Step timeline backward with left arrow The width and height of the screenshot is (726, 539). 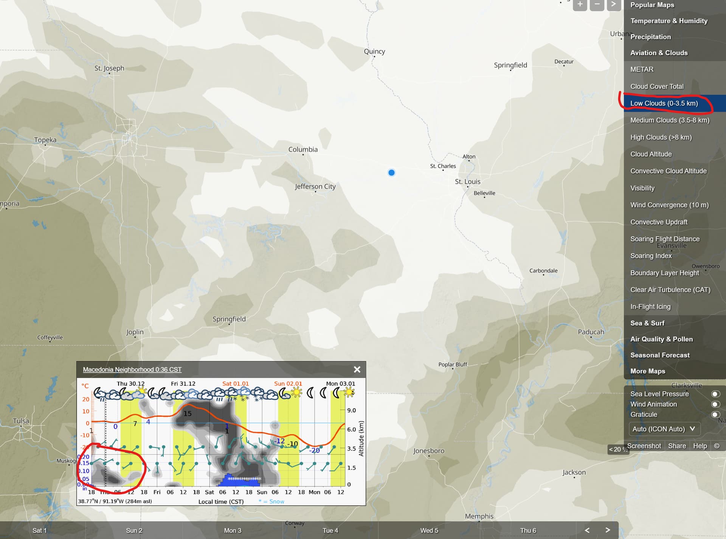(x=587, y=530)
